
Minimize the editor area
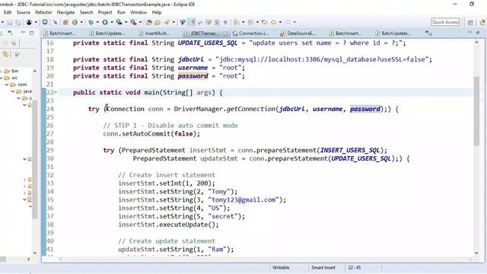tap(469, 32)
